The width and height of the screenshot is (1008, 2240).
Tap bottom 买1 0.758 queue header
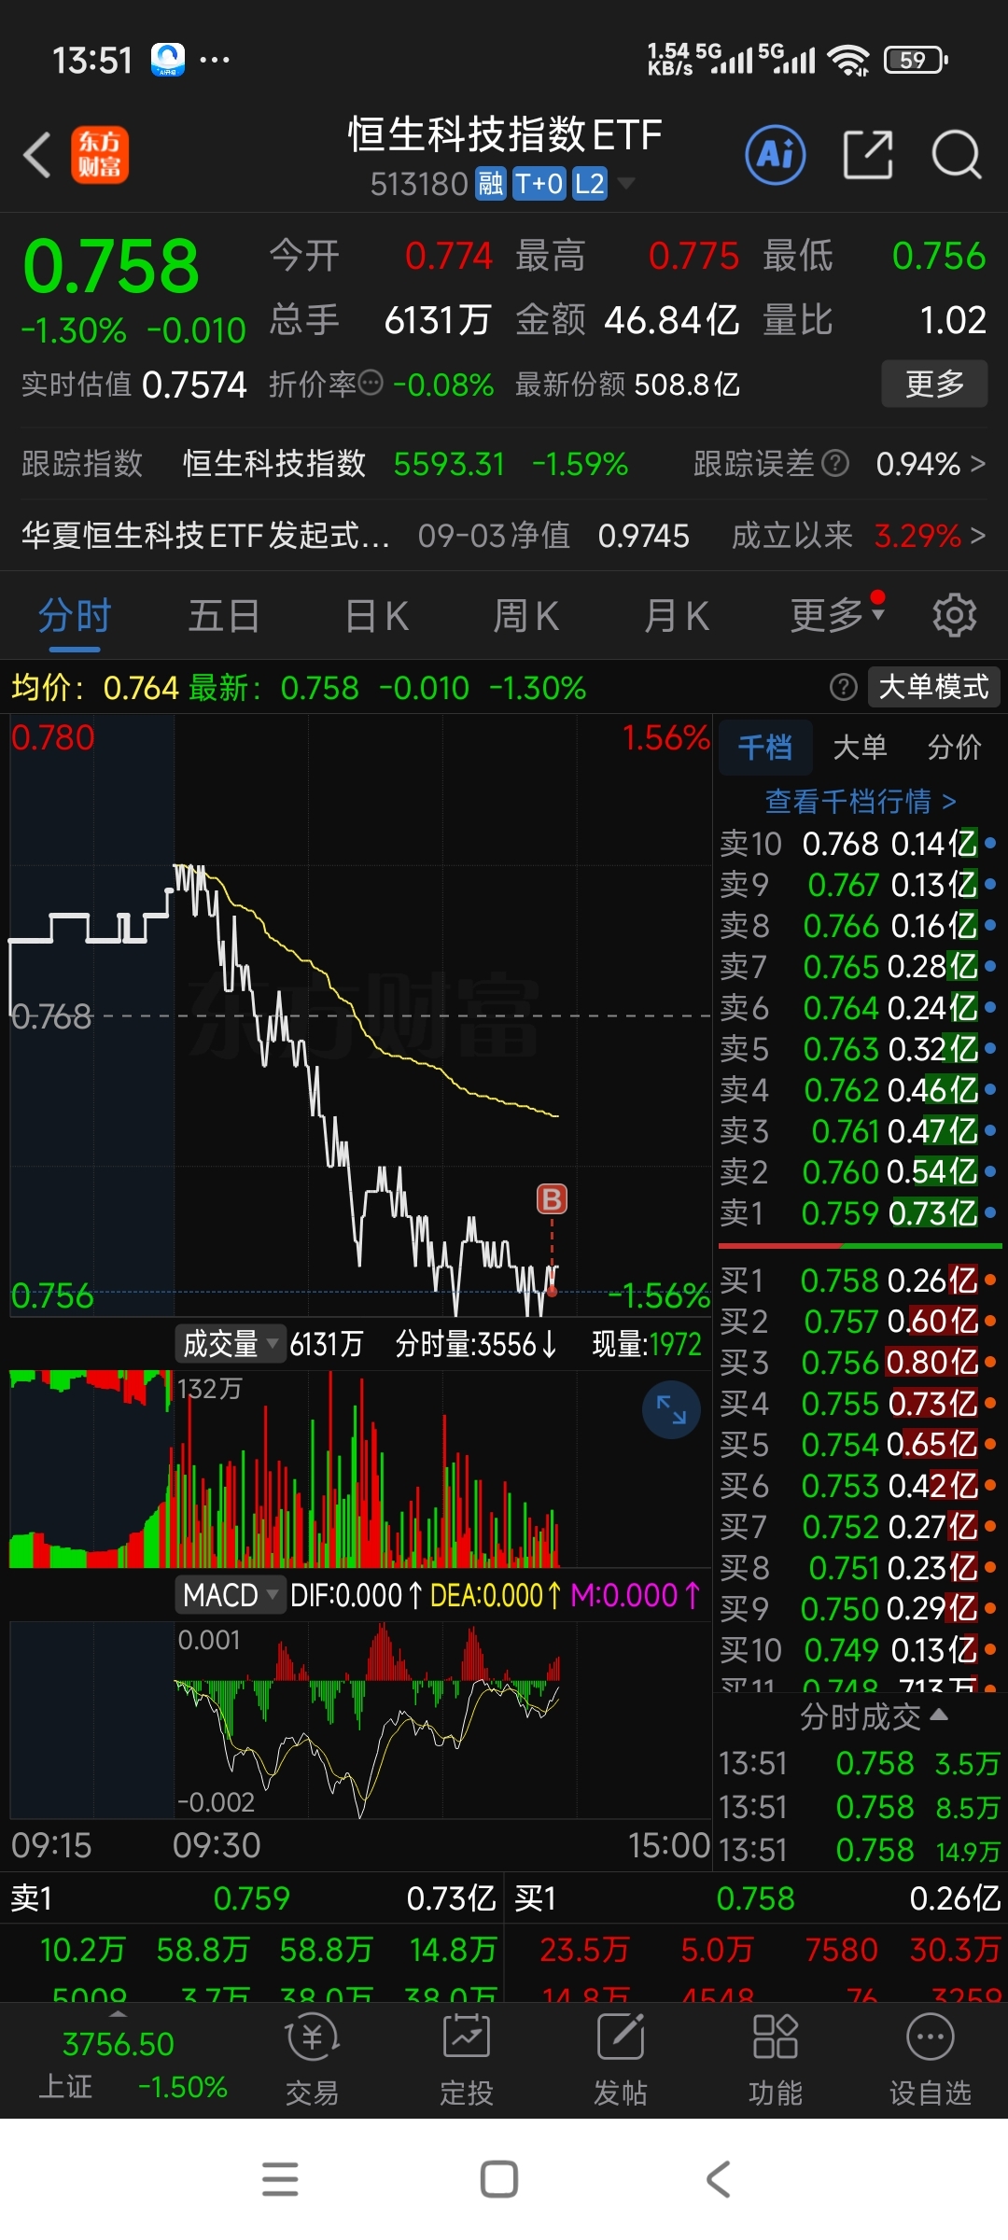(757, 1897)
